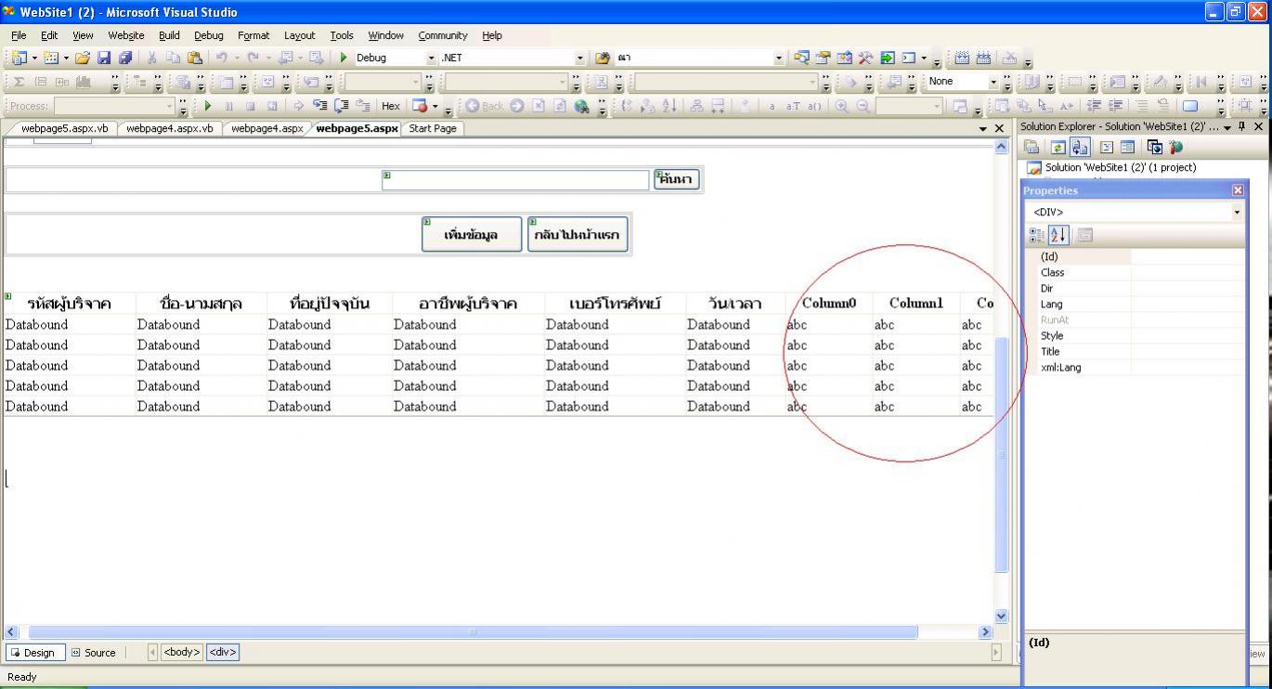The height and width of the screenshot is (689, 1272).
Task: Click the เพิ่มข้อมูล button
Action: (x=472, y=235)
